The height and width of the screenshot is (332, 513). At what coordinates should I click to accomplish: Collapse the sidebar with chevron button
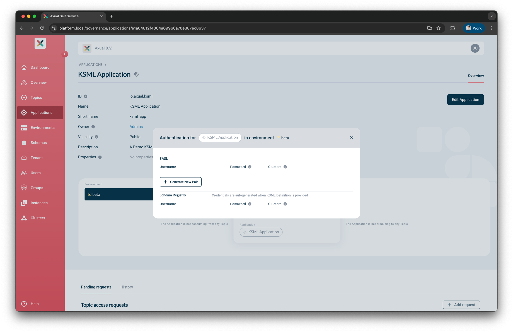click(65, 54)
